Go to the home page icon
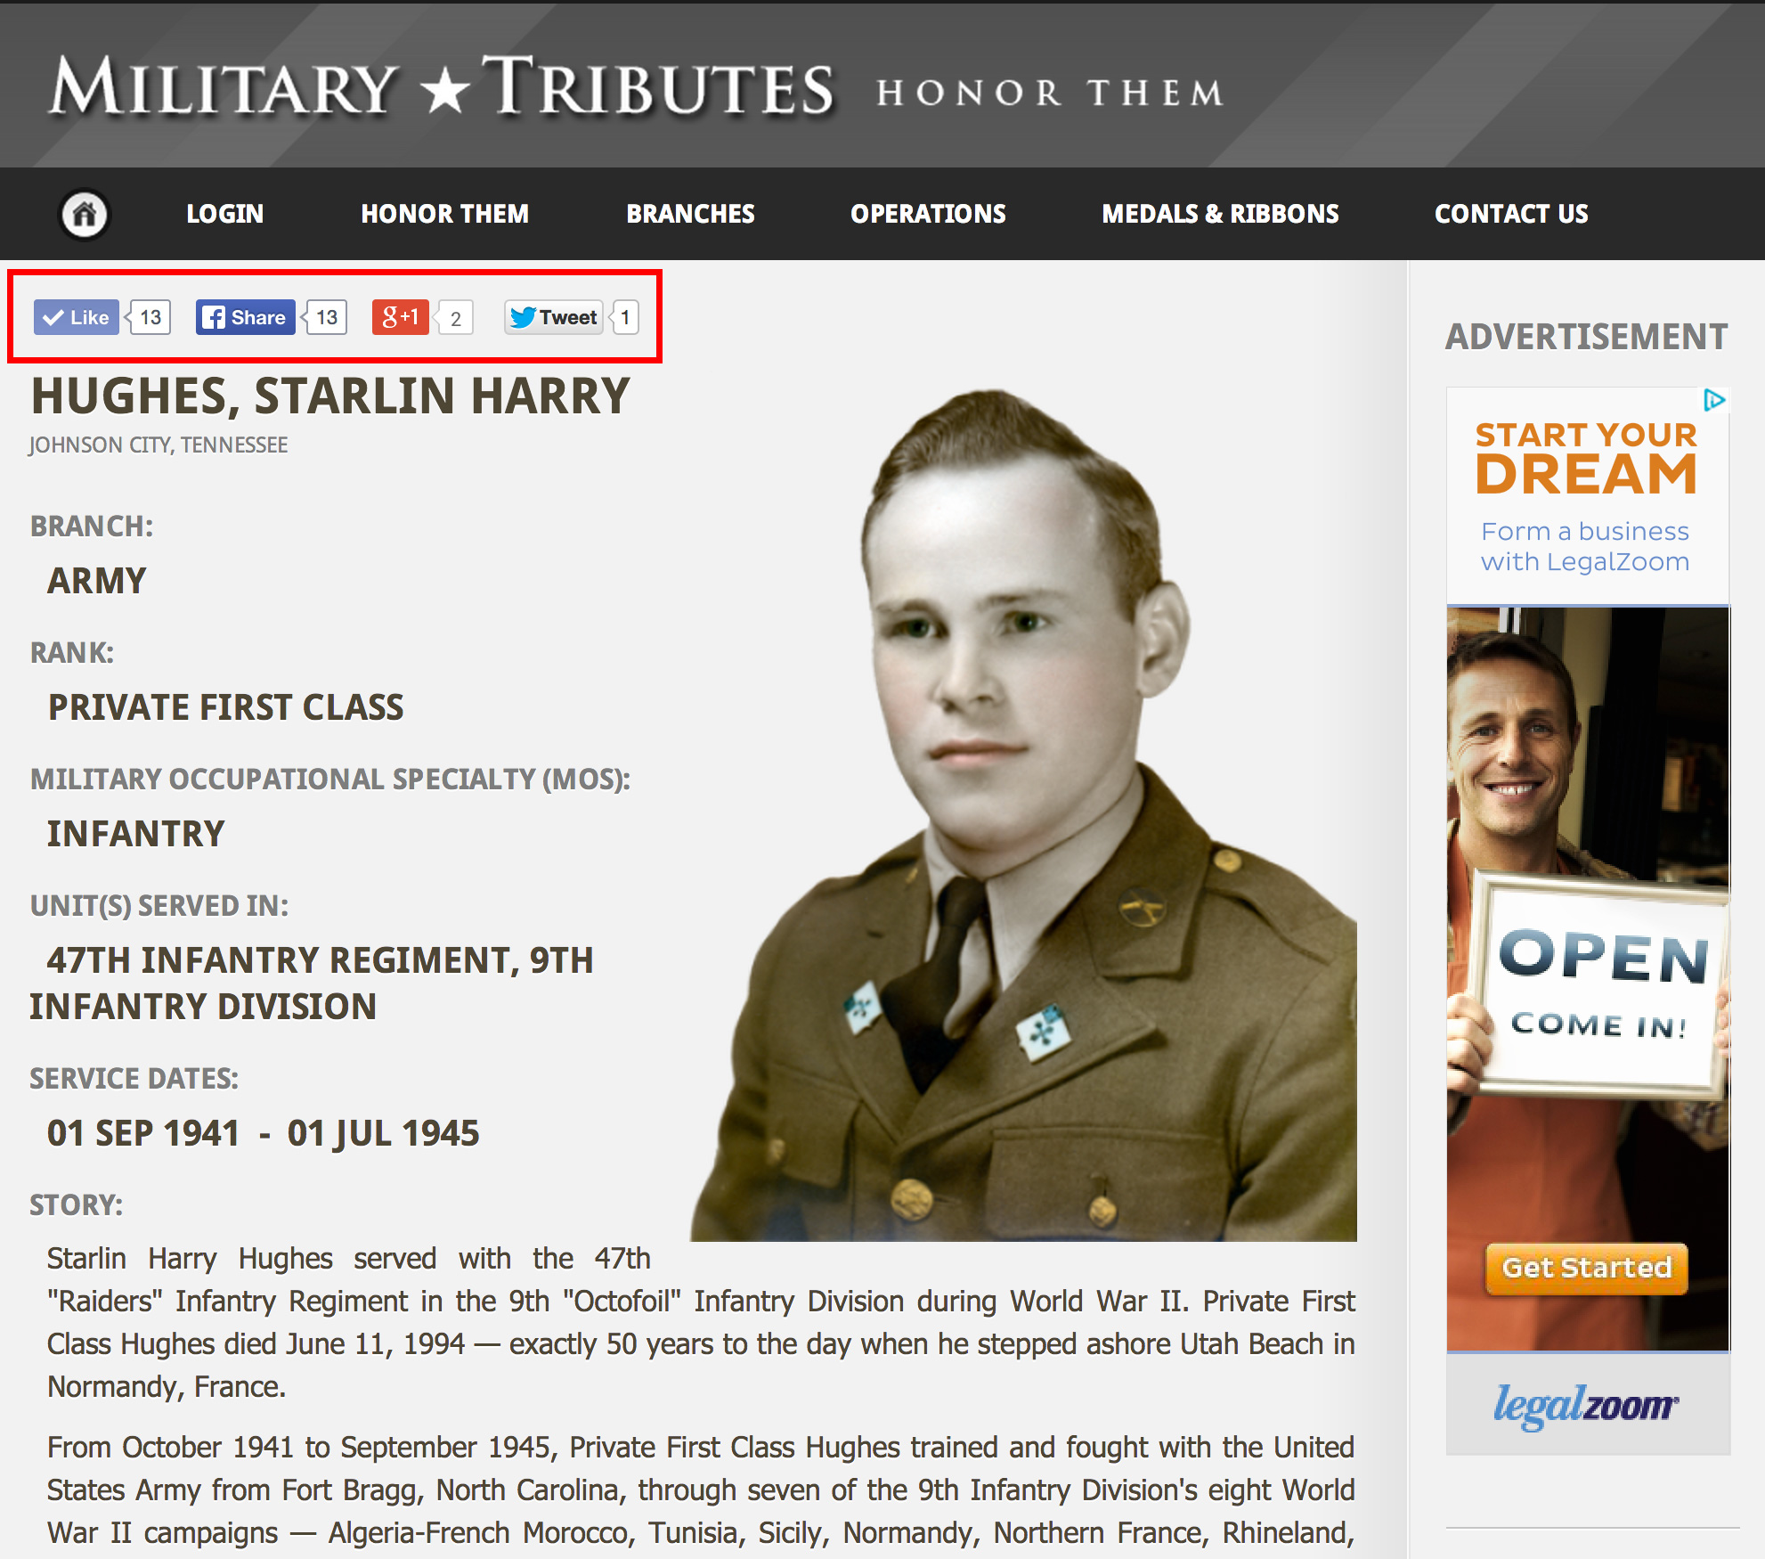The image size is (1765, 1559). (85, 215)
